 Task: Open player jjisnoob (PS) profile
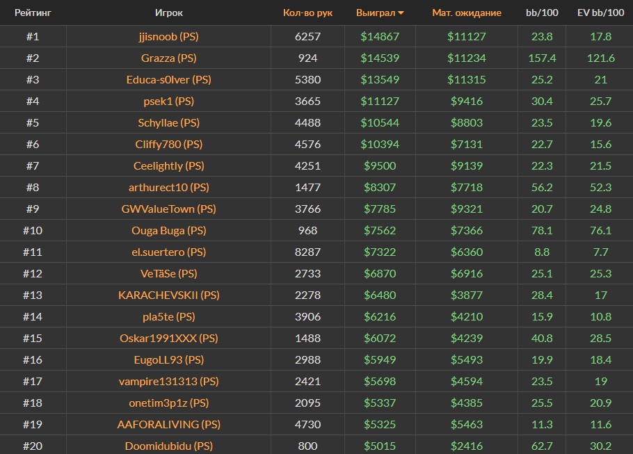[169, 37]
